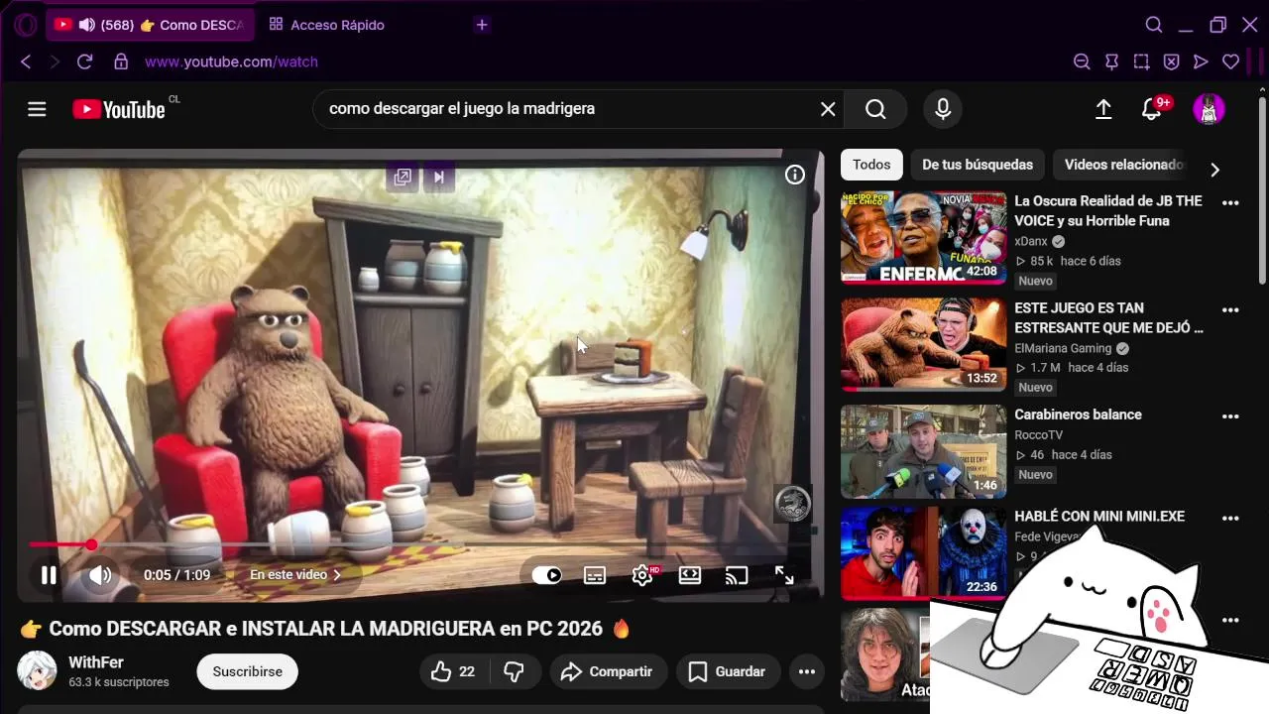1269x714 pixels.
Task: Open options for the MINI MINI.EXE video
Action: click(x=1230, y=519)
